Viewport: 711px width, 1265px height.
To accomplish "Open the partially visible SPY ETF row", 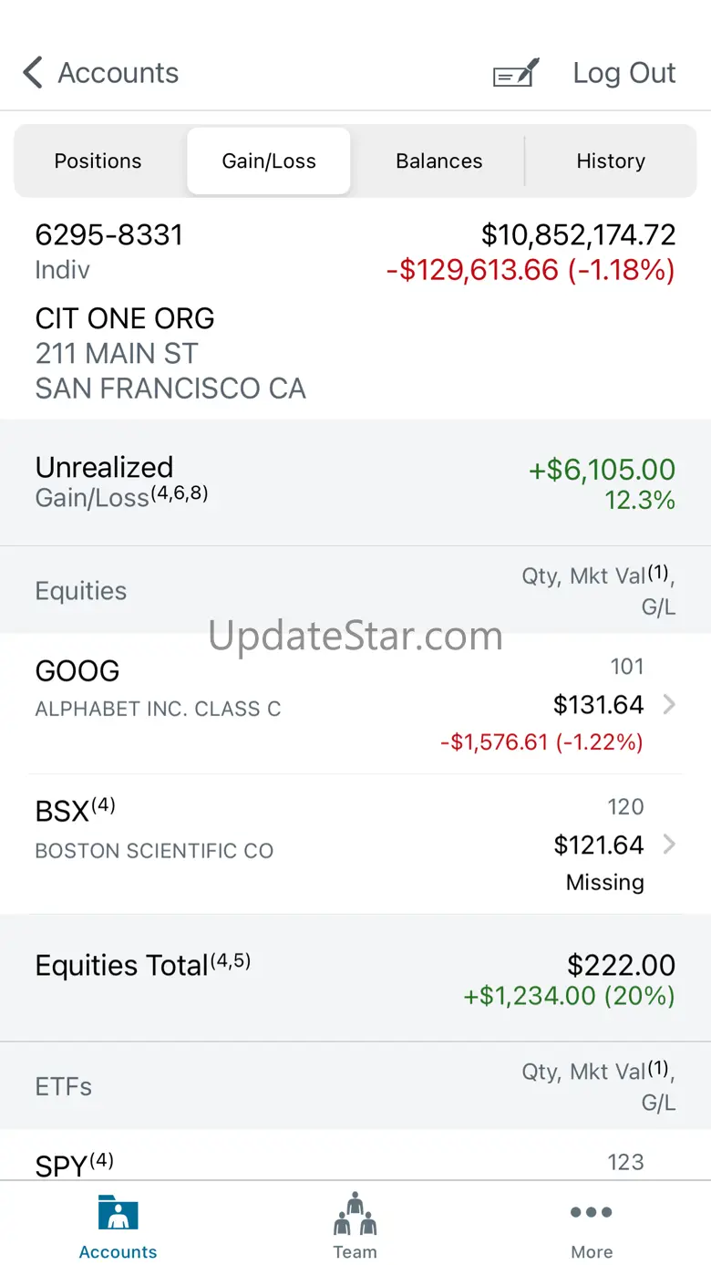I will pyautogui.click(x=355, y=1156).
